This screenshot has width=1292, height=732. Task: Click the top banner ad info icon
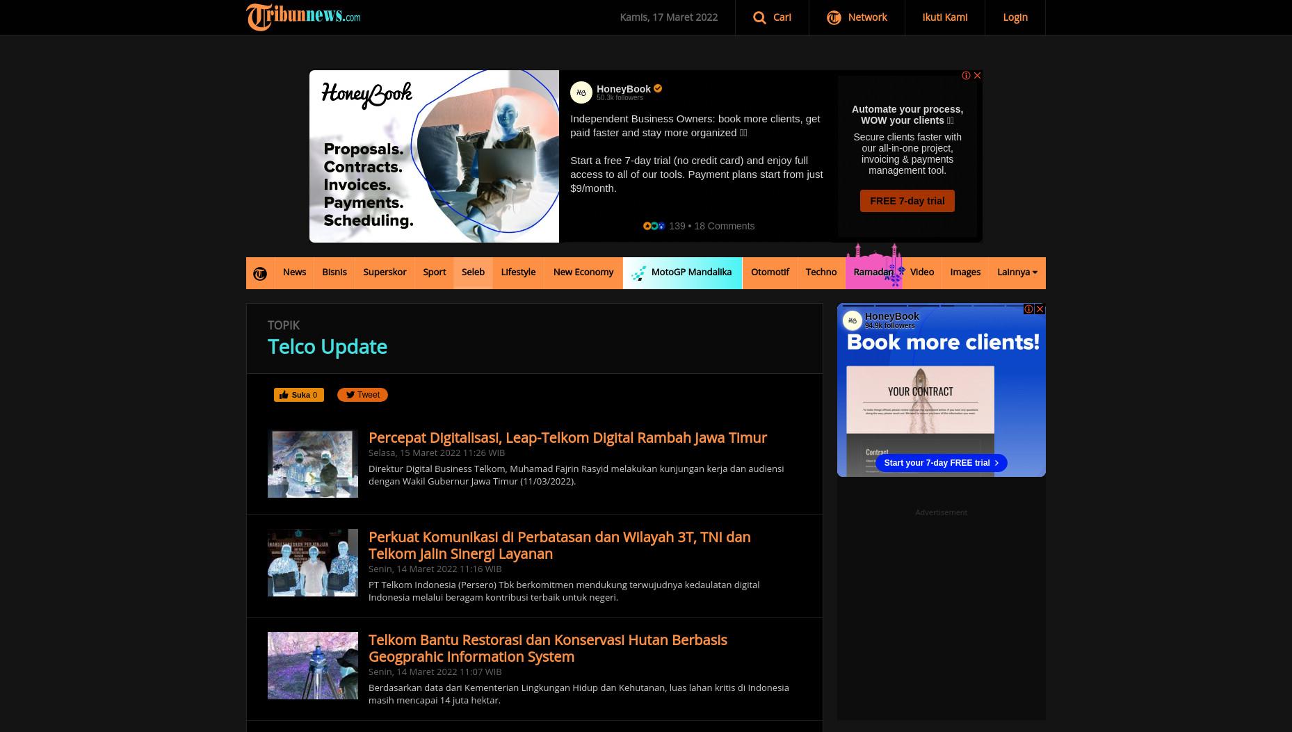(x=966, y=75)
